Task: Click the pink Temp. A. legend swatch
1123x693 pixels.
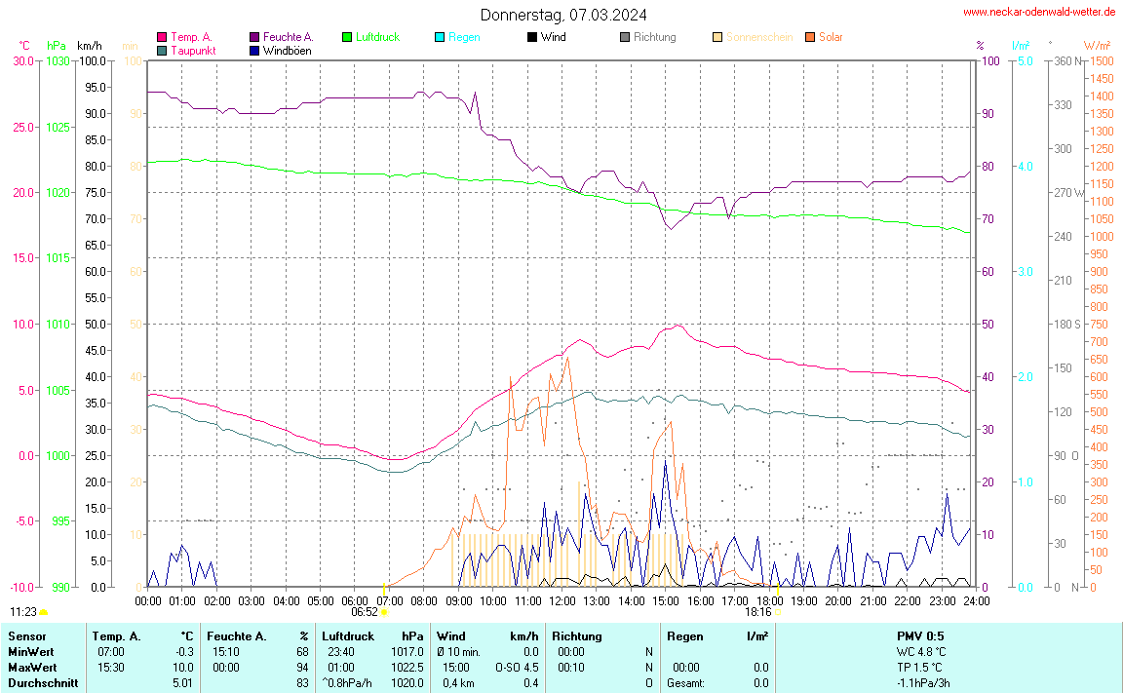Action: click(x=162, y=37)
